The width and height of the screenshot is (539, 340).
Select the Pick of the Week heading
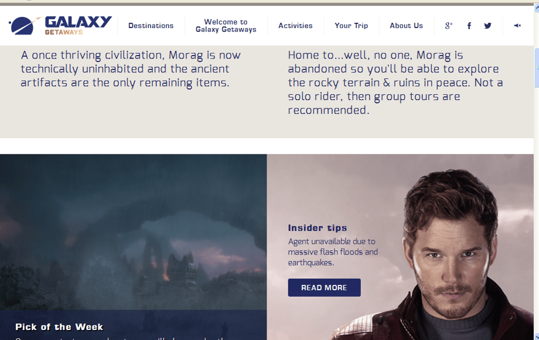click(x=59, y=327)
